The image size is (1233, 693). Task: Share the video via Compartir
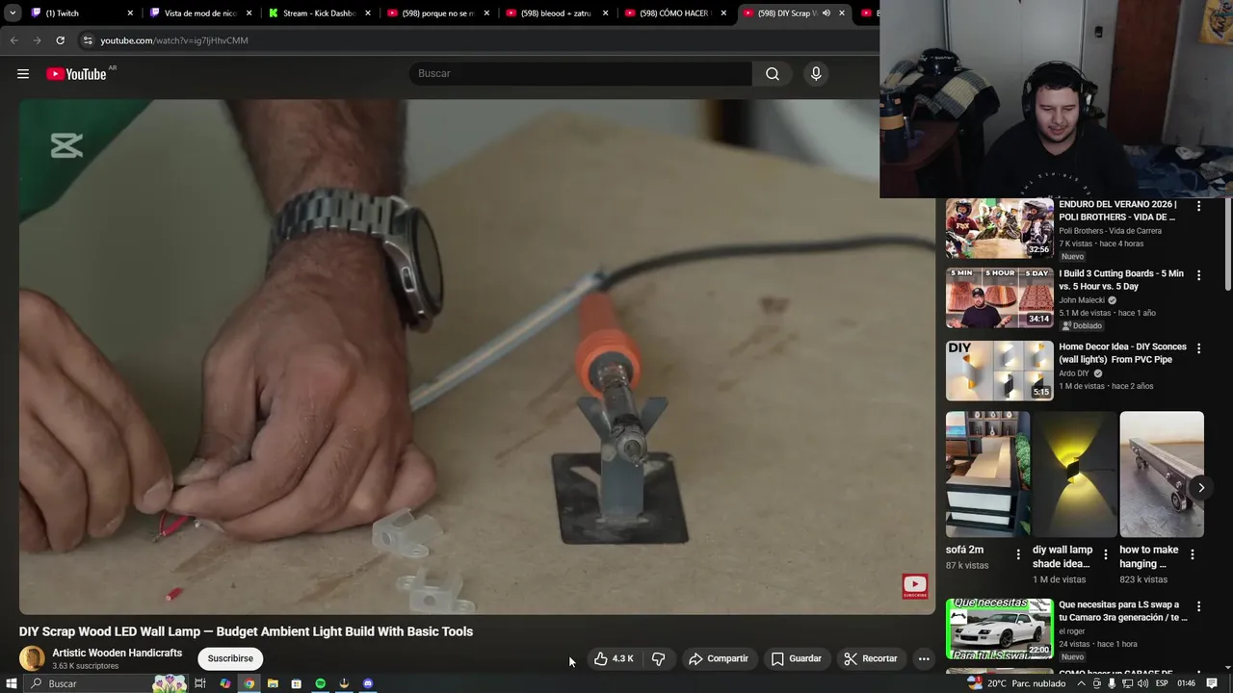tap(719, 658)
